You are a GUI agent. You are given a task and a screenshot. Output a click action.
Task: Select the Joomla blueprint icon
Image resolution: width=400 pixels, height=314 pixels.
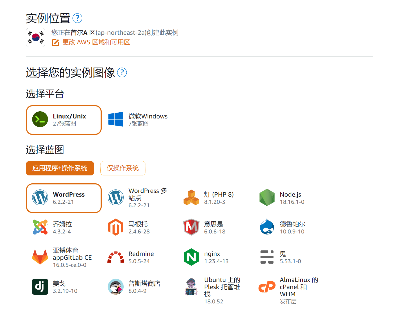click(x=40, y=227)
